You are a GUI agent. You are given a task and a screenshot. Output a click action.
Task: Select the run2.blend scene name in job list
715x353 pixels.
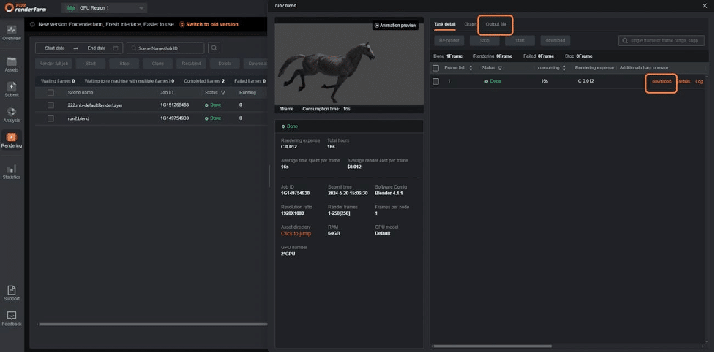(78, 118)
